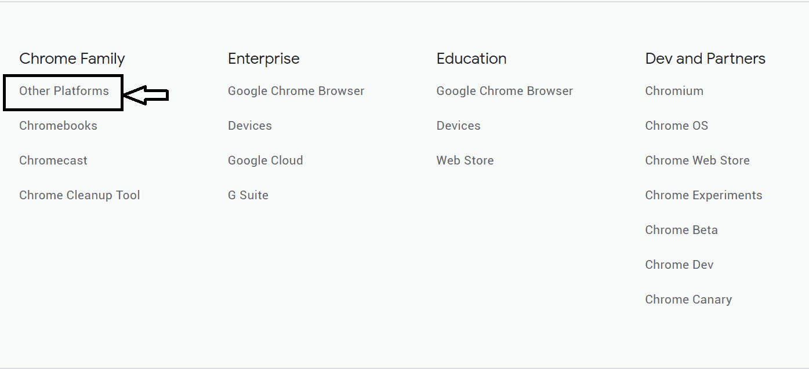
Task: Click Devices in the Enterprise column
Action: pos(249,126)
